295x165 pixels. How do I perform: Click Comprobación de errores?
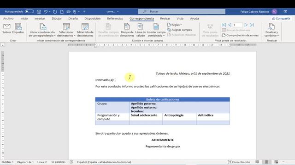(240, 35)
